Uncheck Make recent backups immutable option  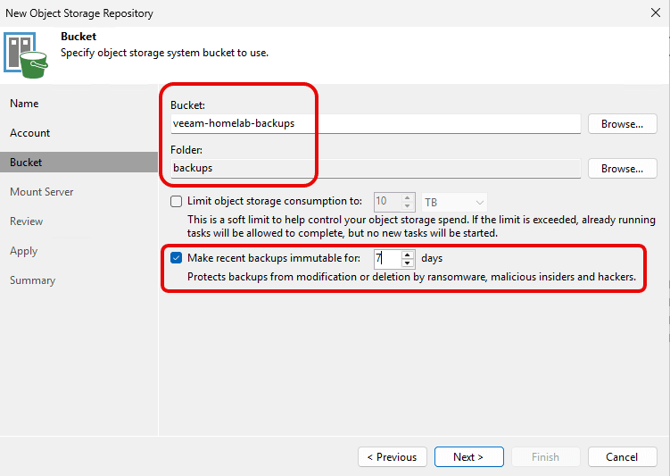pyautogui.click(x=176, y=259)
